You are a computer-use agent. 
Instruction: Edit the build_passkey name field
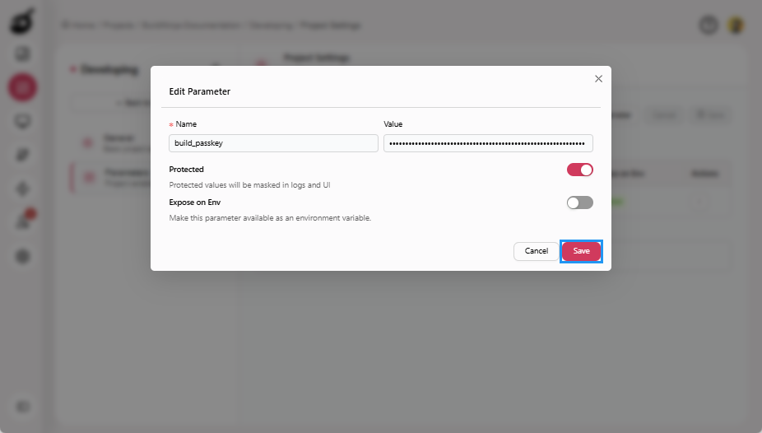(273, 143)
